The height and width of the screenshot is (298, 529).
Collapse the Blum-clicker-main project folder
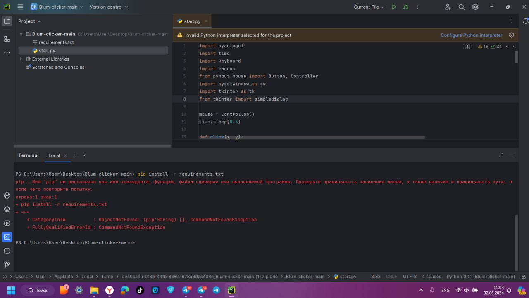[x=21, y=34]
